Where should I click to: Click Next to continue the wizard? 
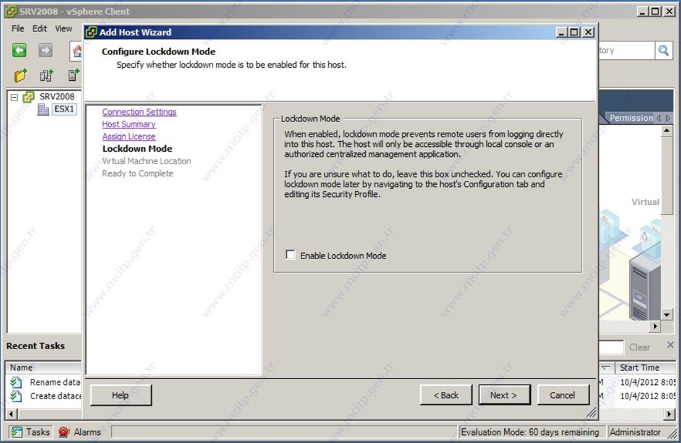tap(504, 395)
